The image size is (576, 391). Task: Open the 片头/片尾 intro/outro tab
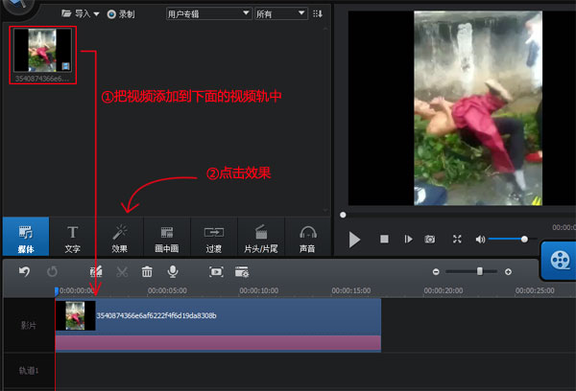pyautogui.click(x=261, y=236)
